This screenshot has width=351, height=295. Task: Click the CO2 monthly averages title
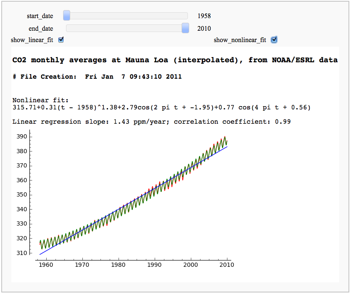pyautogui.click(x=174, y=60)
